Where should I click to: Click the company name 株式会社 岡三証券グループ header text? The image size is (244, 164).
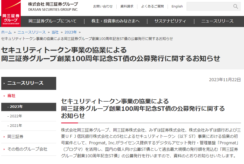(53, 4)
